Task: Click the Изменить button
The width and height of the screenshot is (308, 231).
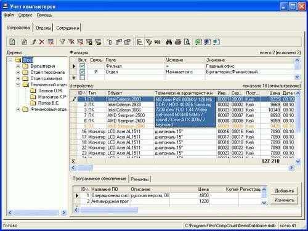Action: [x=284, y=200]
